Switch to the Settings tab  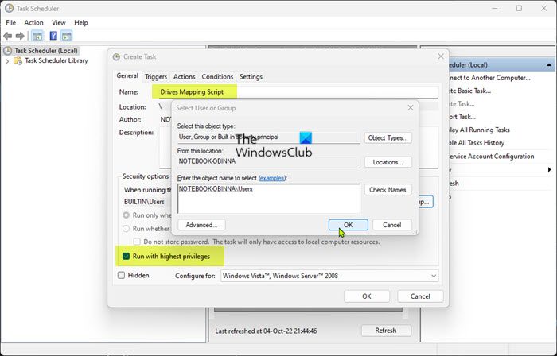[x=251, y=77]
